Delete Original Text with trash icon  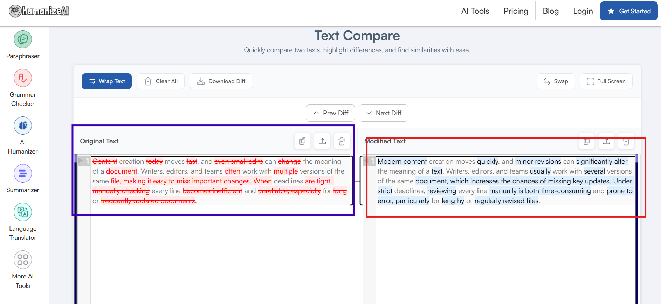pos(342,141)
